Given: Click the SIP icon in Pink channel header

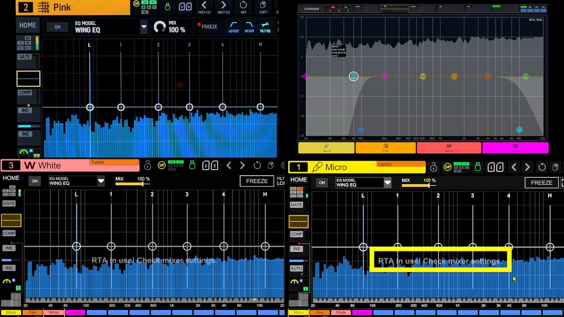Looking at the screenshot, I should (136, 4).
